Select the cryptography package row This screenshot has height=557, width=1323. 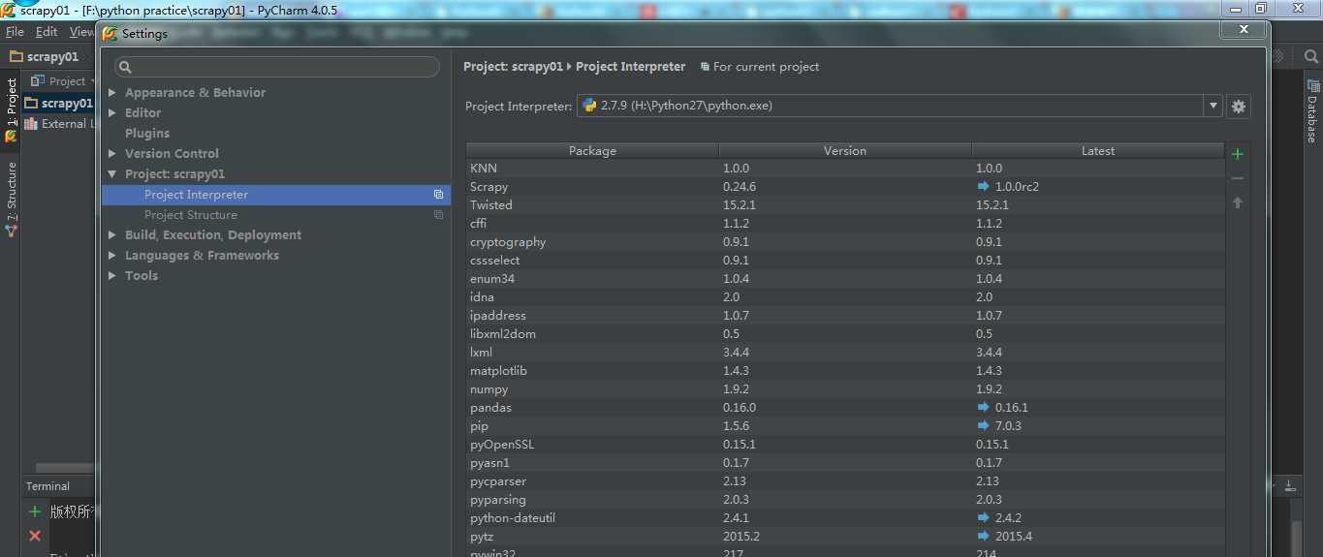[845, 241]
